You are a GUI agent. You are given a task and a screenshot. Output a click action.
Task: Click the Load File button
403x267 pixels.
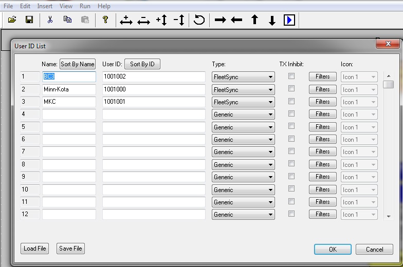tap(35, 249)
